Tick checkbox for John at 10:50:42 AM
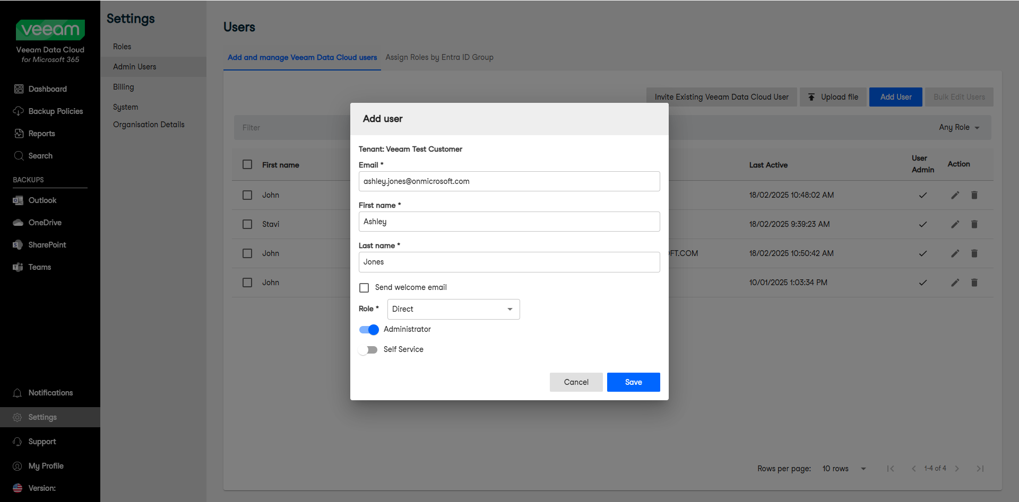The width and height of the screenshot is (1019, 502). pos(247,253)
